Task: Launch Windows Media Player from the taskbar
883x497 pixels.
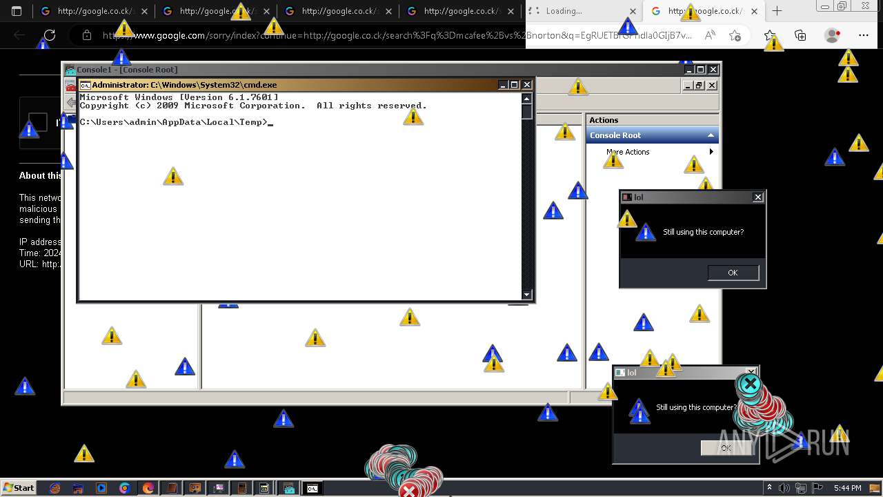Action: pyautogui.click(x=101, y=488)
